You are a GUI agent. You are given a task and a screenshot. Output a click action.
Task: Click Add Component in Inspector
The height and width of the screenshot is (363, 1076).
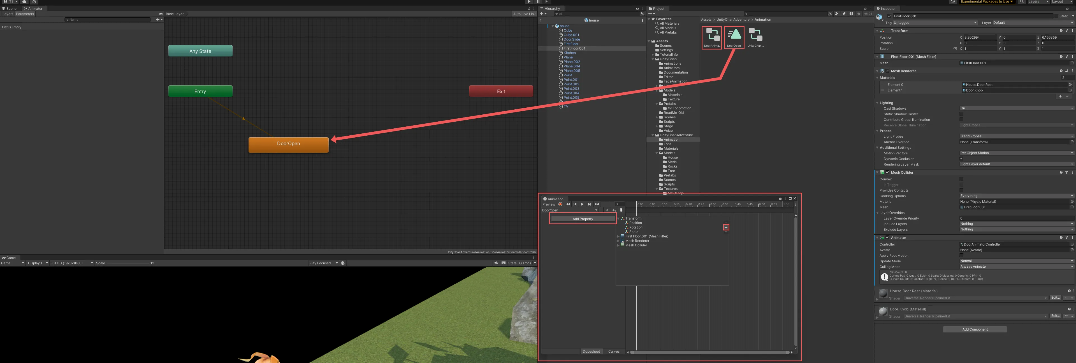coord(975,329)
